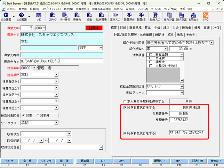This screenshot has height=168, width=224.
Task: Go back with 前の画面 arrow icon
Action: tap(6, 15)
